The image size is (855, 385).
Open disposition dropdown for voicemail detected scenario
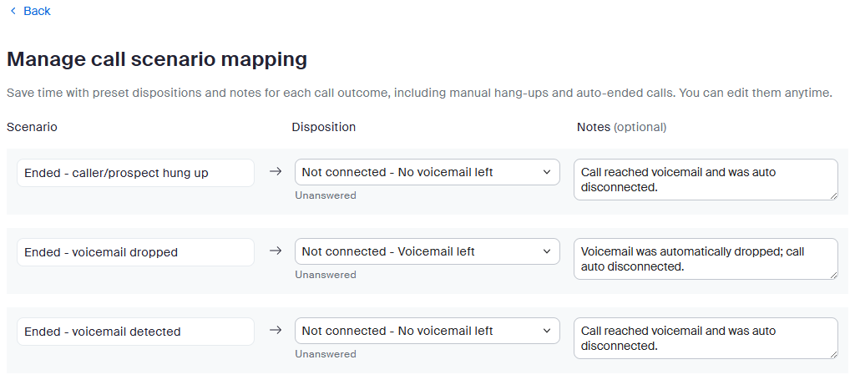(427, 331)
